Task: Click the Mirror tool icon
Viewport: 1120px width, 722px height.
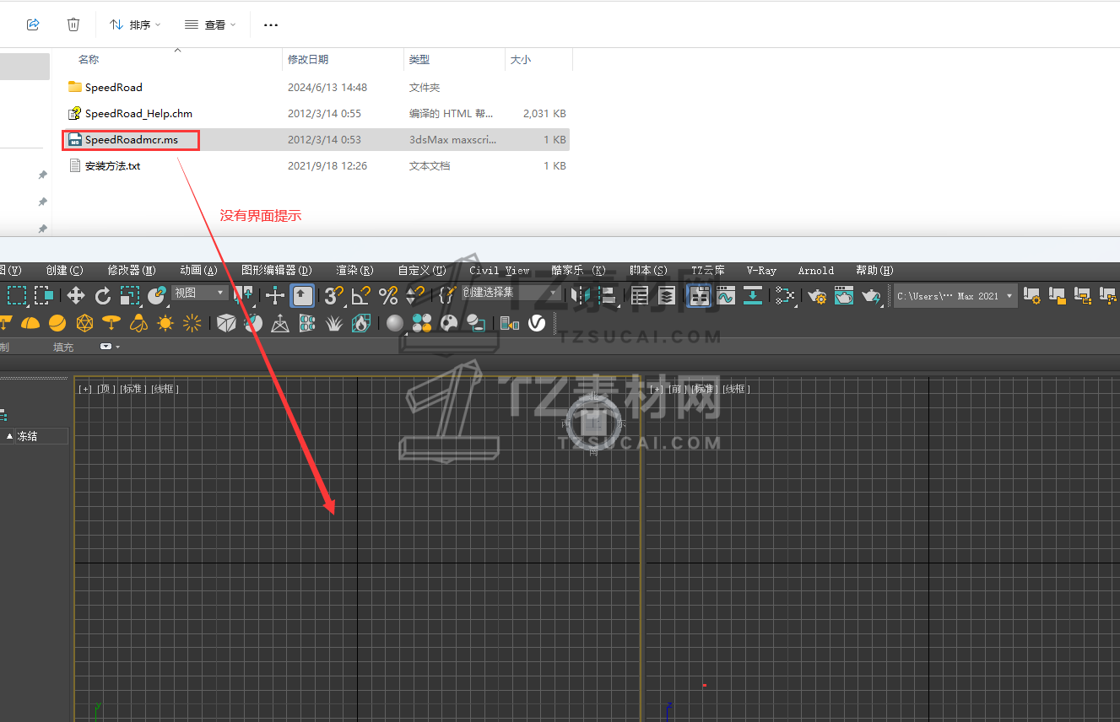Action: [x=582, y=295]
